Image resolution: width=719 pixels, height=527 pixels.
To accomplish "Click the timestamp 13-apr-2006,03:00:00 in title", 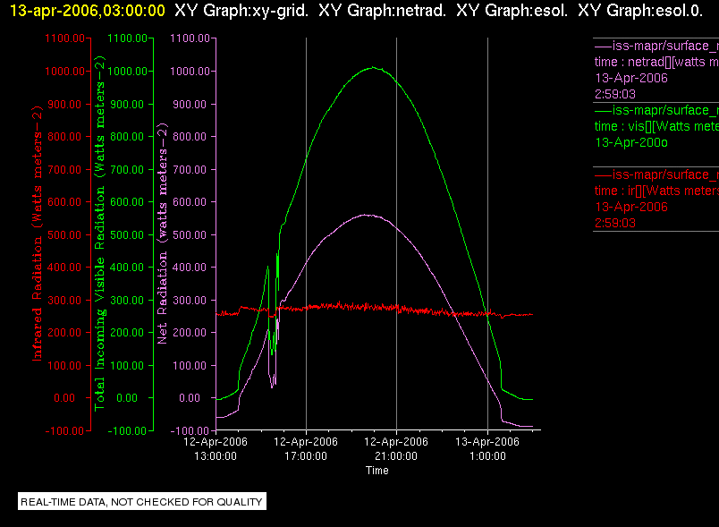I will click(x=88, y=10).
